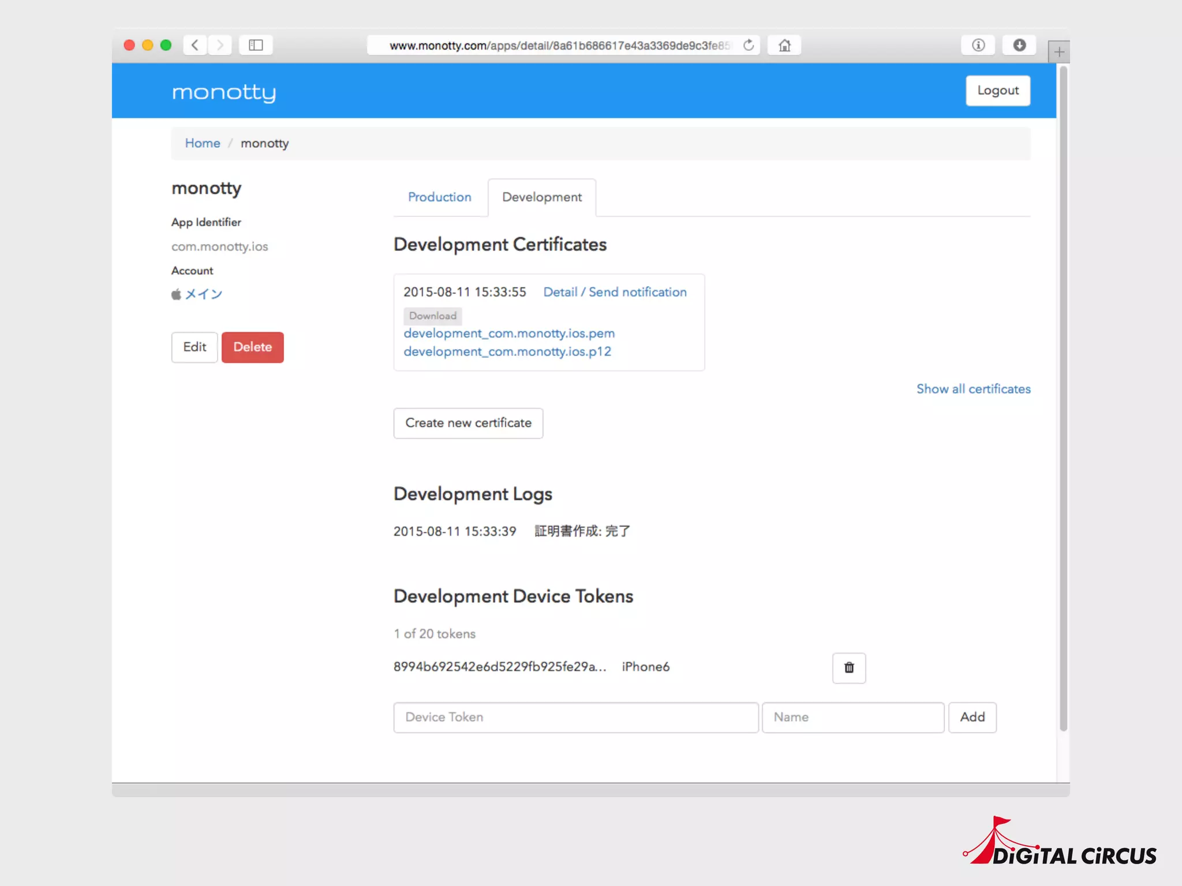Open Detail / Send notification link
1182x886 pixels.
point(615,292)
